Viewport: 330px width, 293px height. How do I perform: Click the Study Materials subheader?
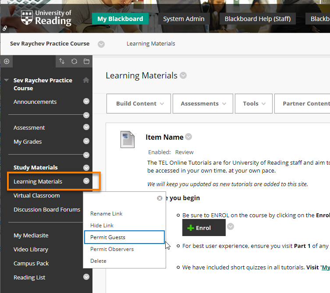coord(35,167)
